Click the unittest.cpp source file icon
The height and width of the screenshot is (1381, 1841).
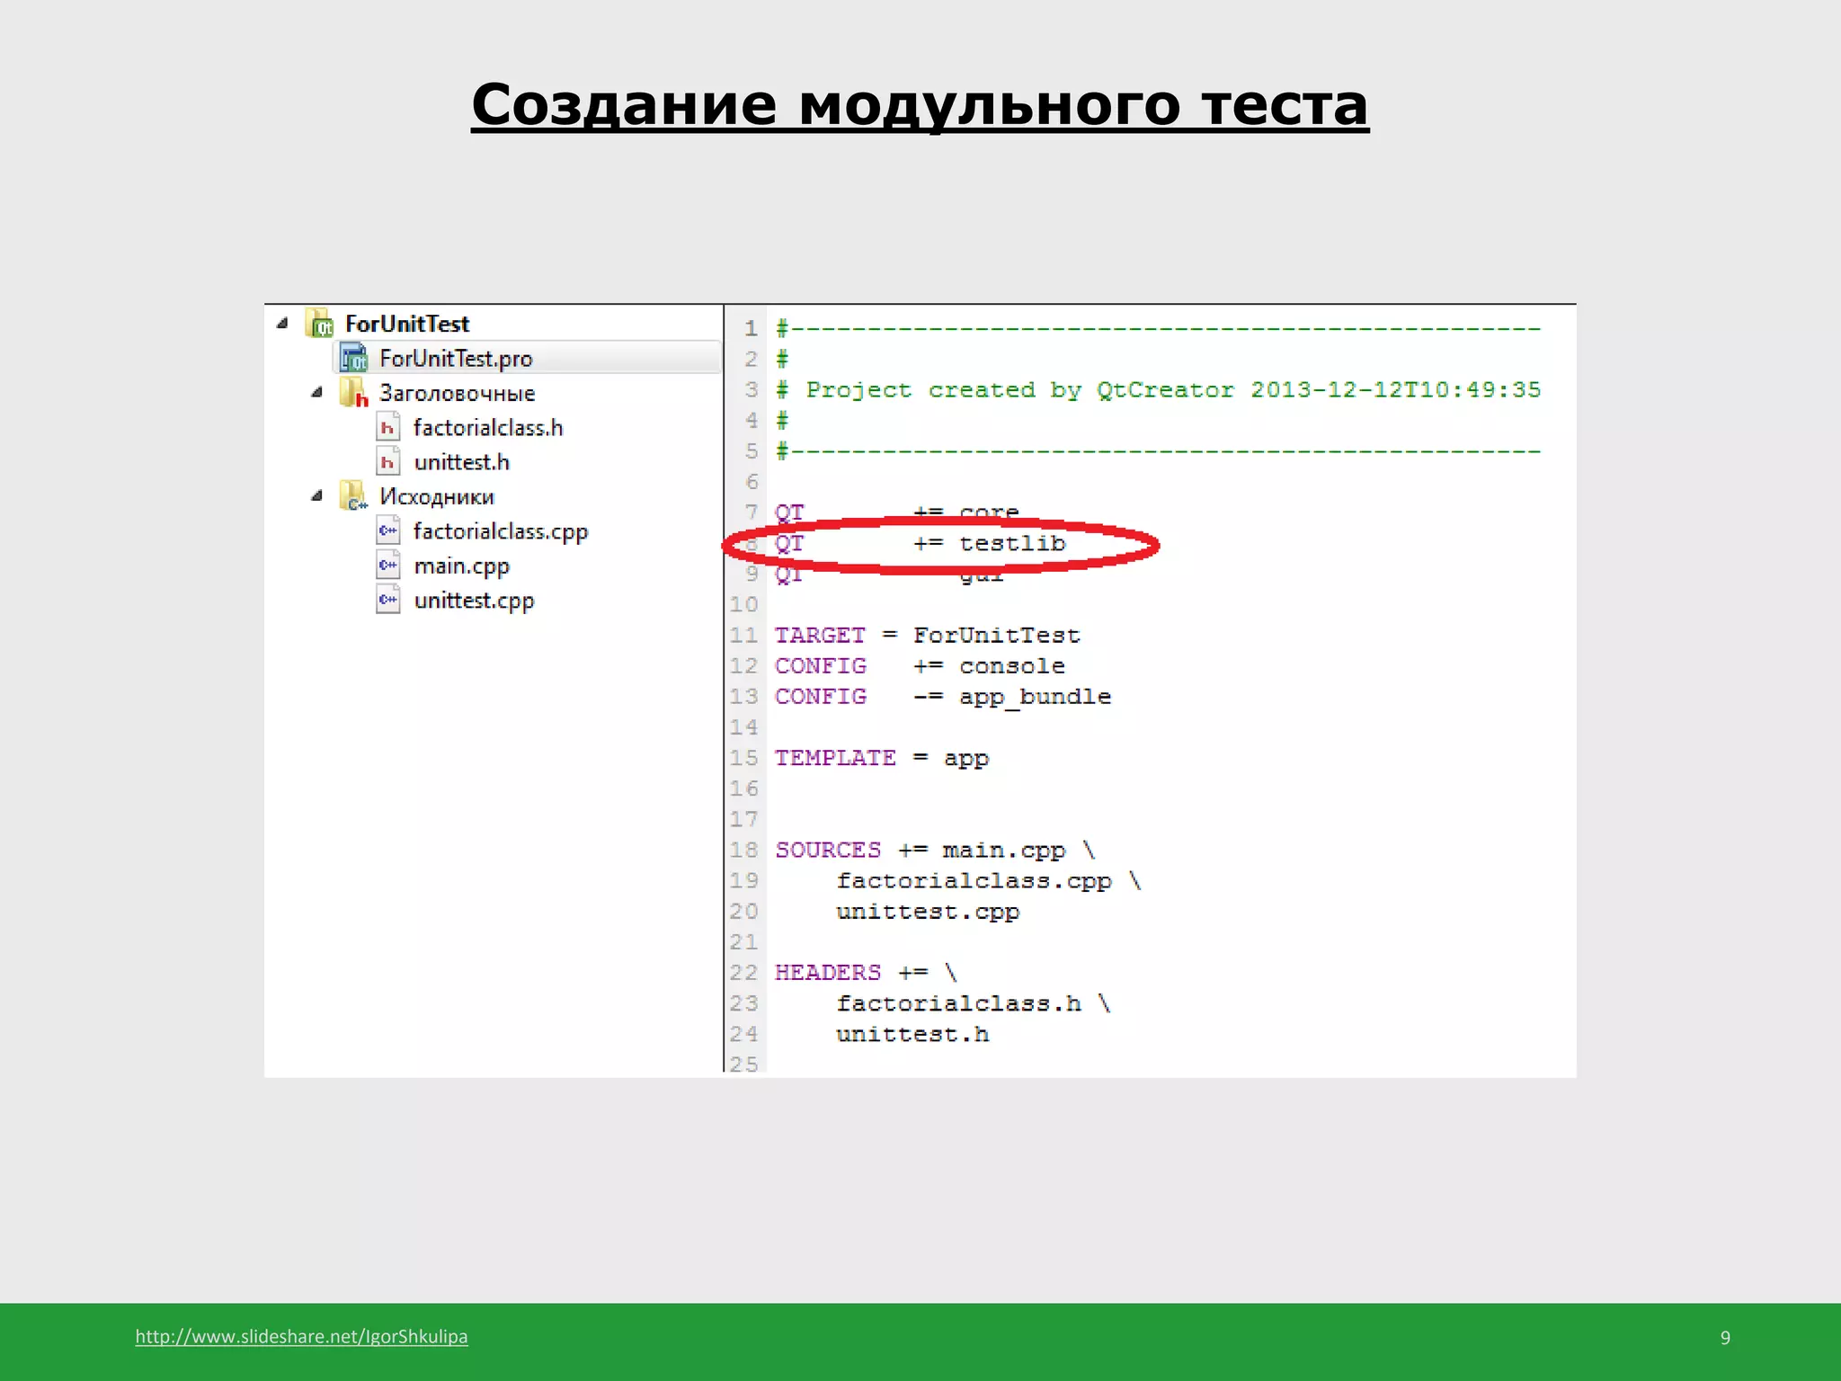tap(387, 600)
